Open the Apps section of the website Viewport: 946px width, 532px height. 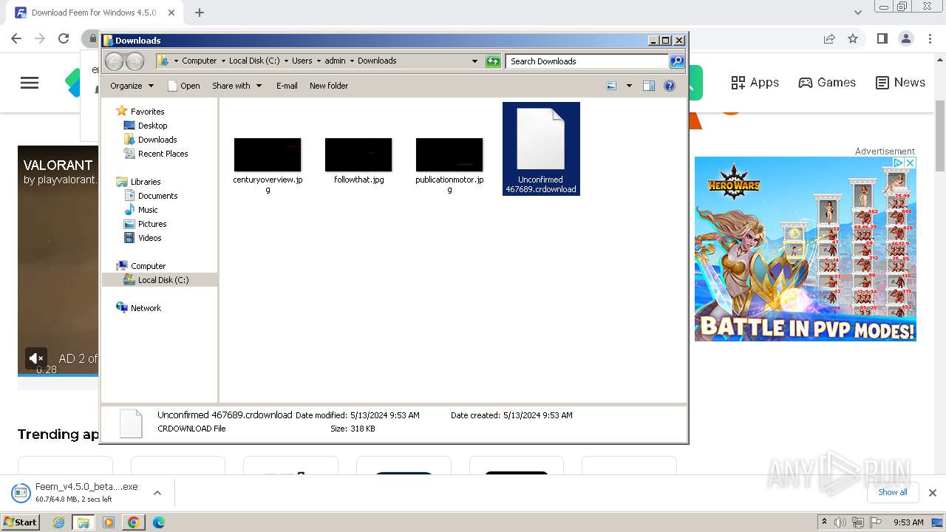click(755, 83)
